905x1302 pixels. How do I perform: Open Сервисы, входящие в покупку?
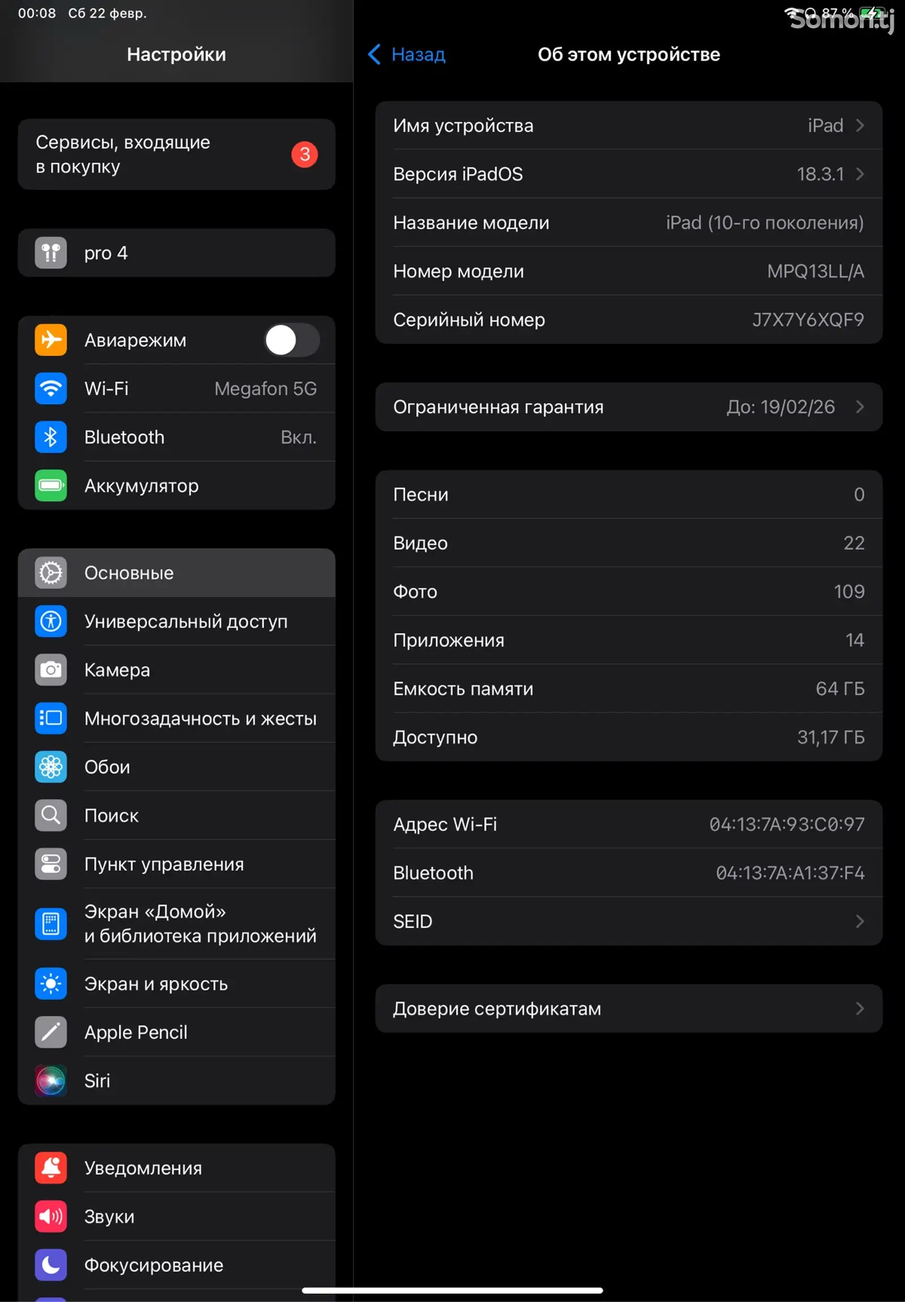point(176,154)
